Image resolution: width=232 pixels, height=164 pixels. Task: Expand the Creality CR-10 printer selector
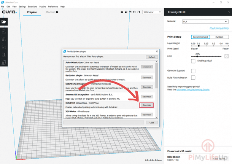click(197, 12)
